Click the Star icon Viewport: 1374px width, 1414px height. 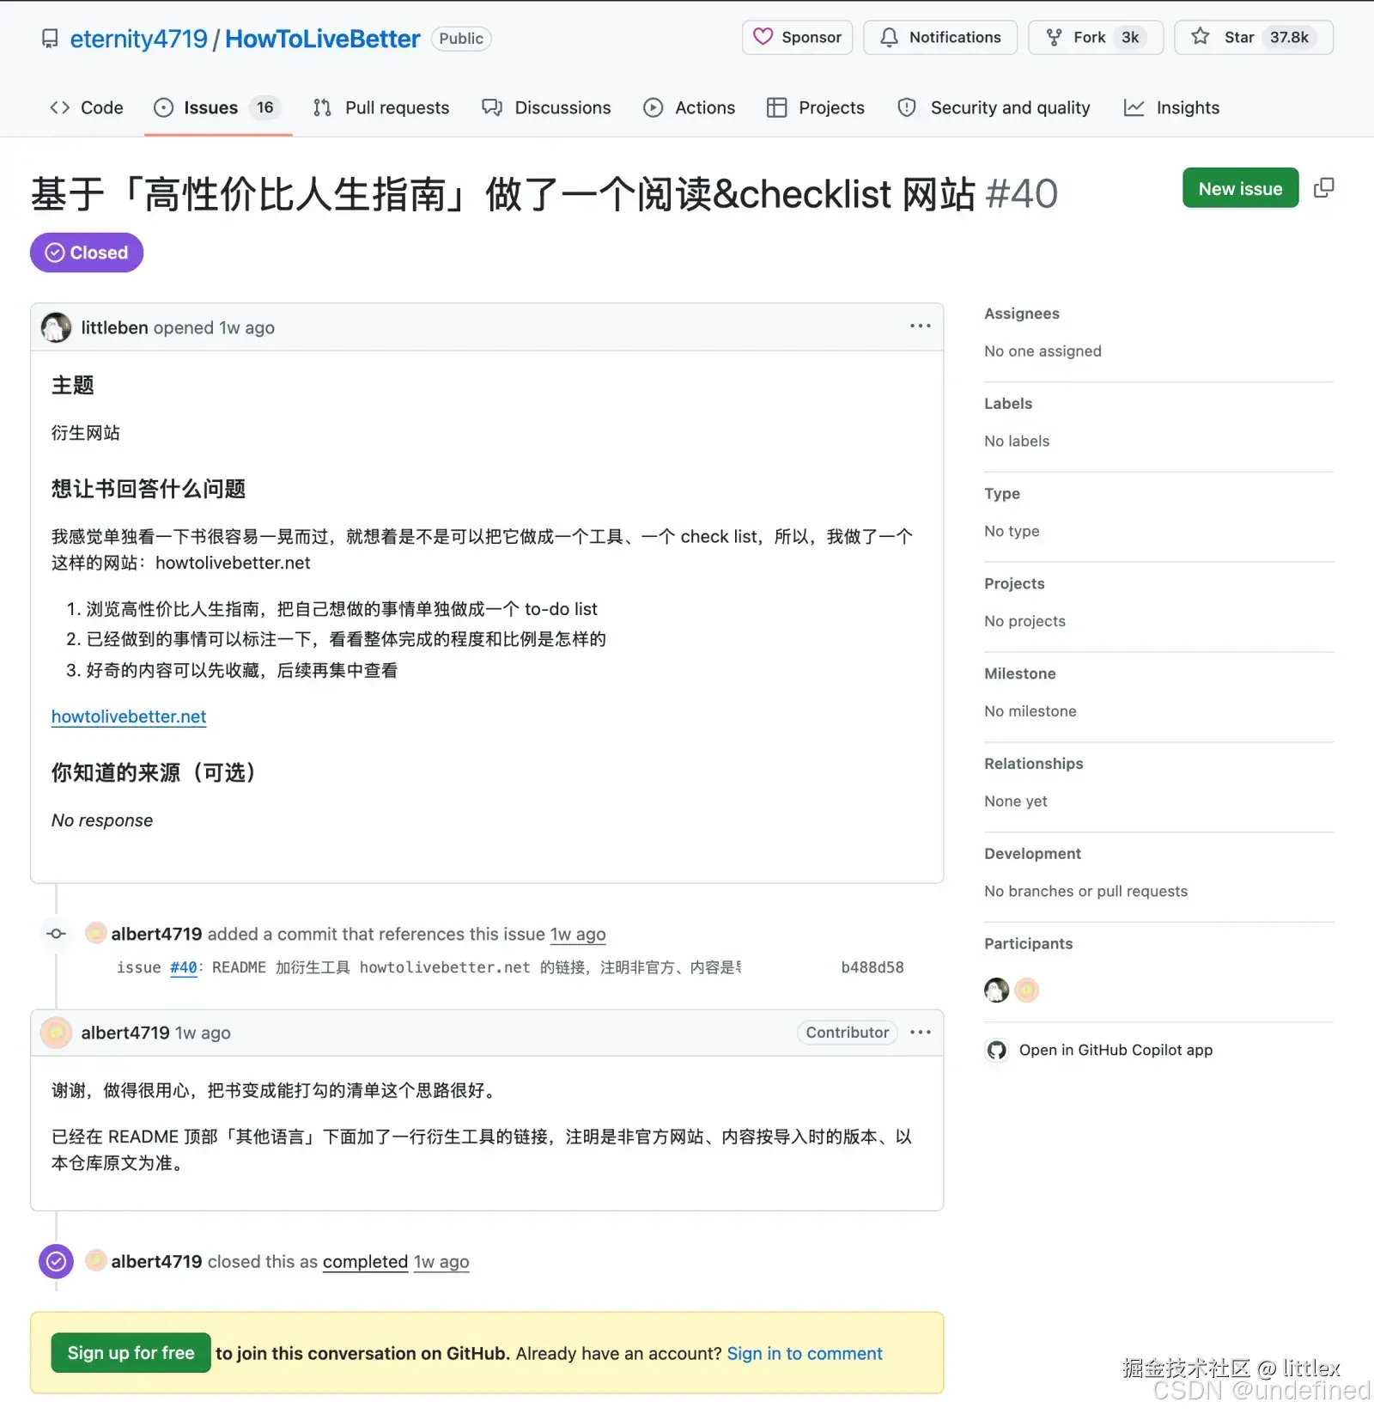pyautogui.click(x=1201, y=37)
